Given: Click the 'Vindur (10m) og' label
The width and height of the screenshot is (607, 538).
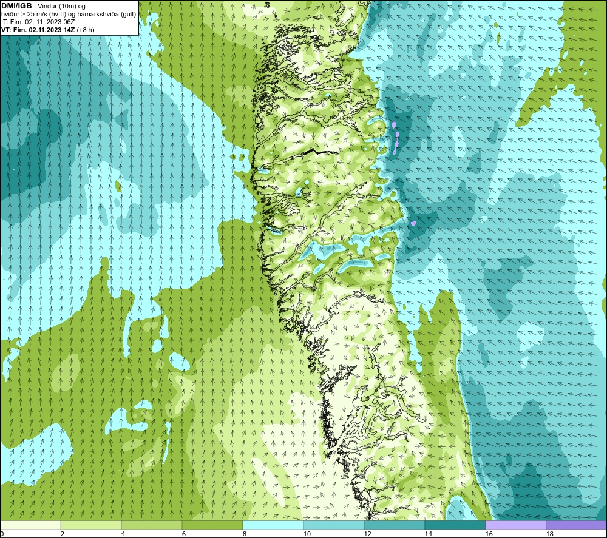Looking at the screenshot, I should (61, 7).
